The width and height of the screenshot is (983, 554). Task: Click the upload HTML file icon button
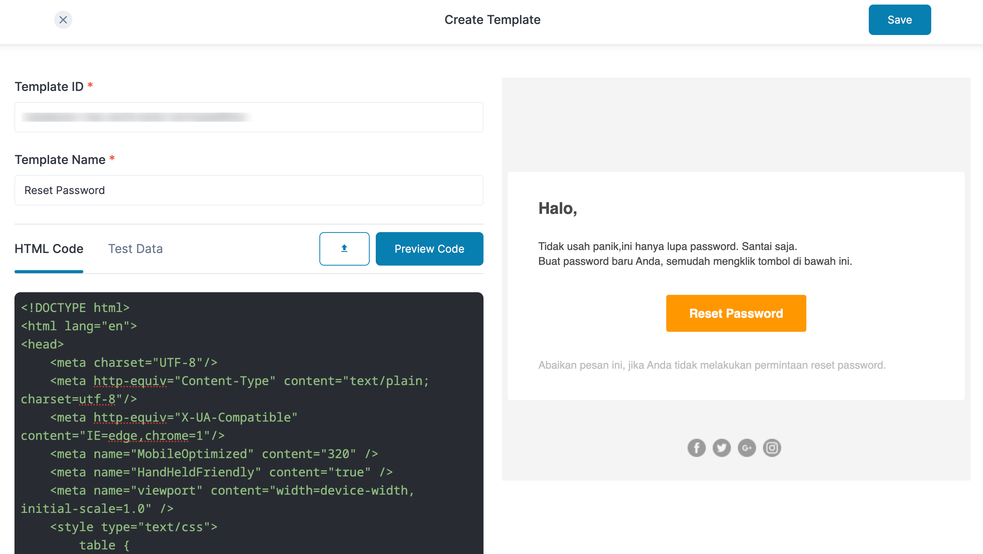[344, 248]
